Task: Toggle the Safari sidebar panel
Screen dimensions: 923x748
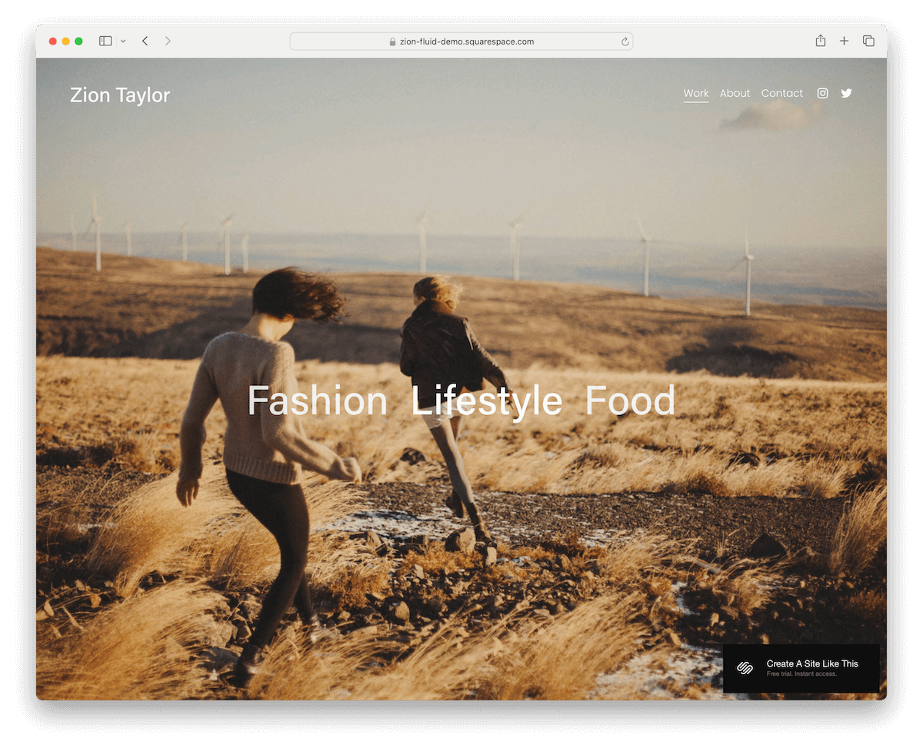Action: (x=105, y=41)
